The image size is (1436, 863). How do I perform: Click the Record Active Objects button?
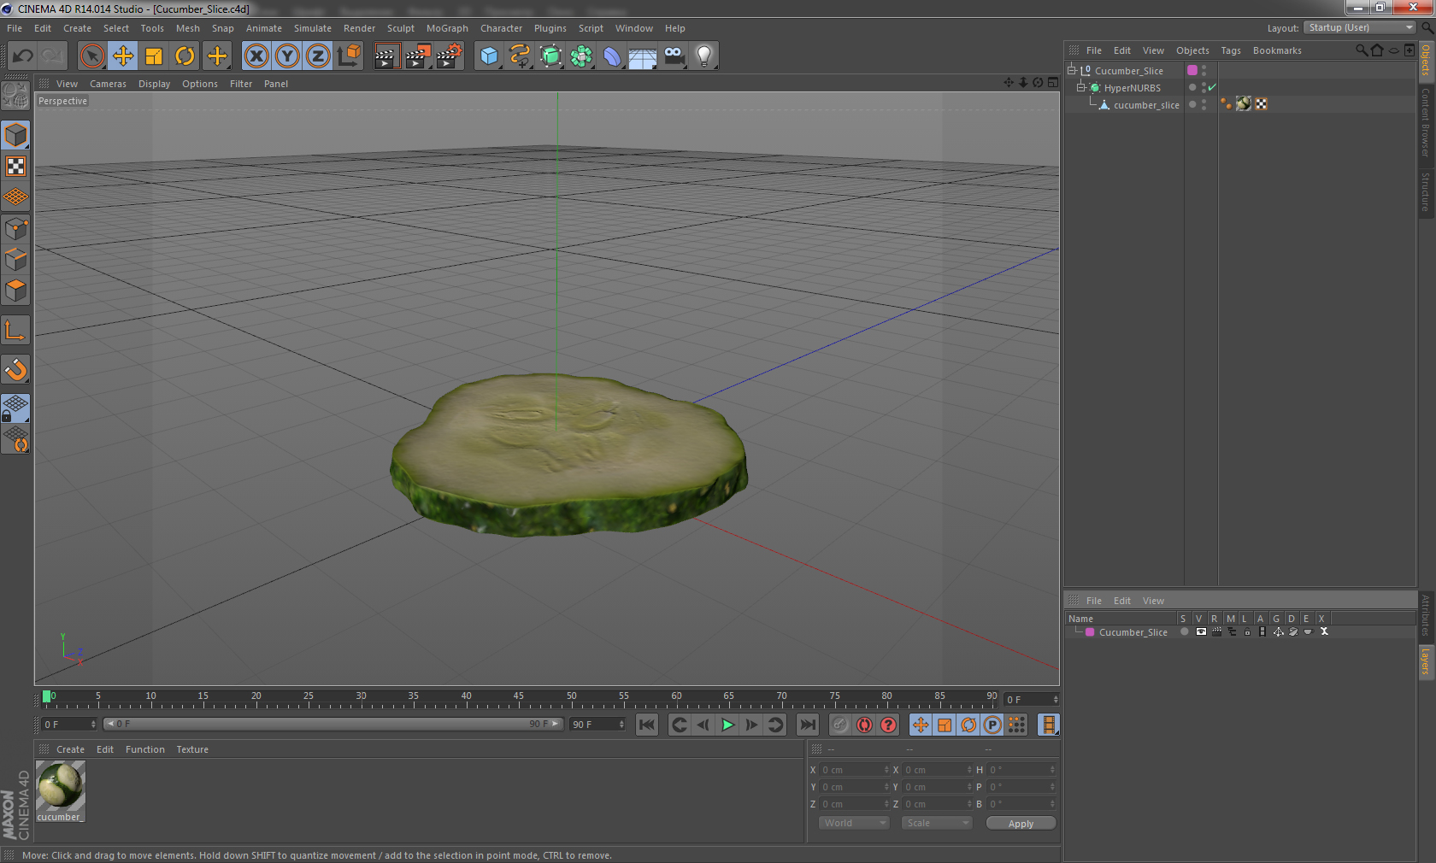[841, 725]
